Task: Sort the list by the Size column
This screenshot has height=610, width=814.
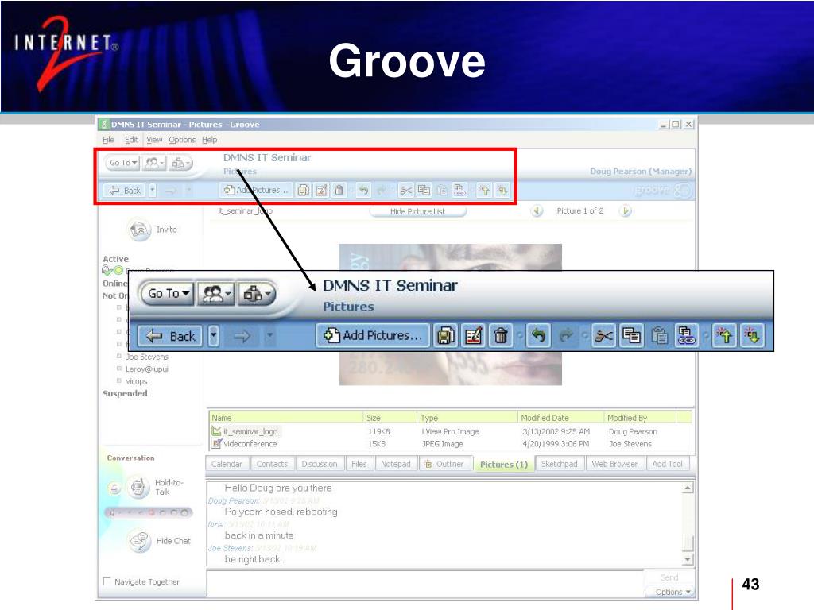Action: point(390,418)
